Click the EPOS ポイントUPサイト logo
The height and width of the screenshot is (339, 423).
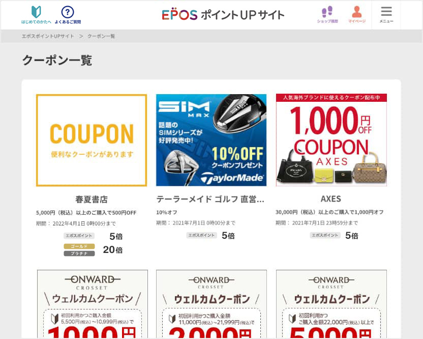coord(223,15)
